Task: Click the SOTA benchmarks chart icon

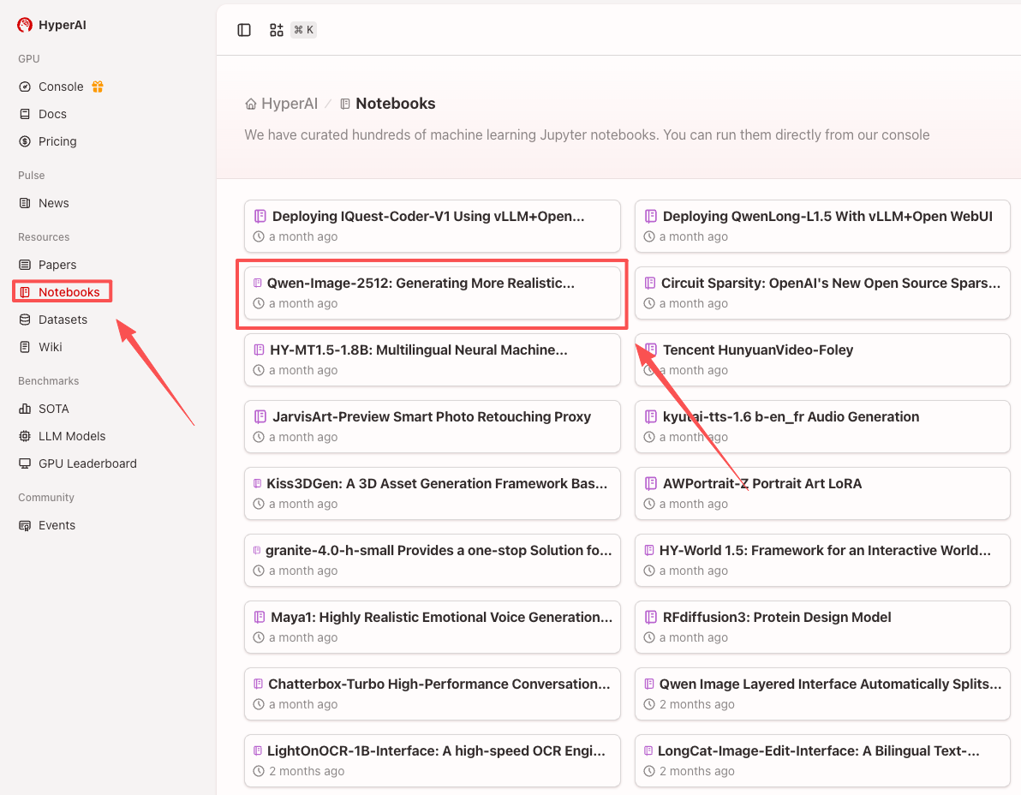Action: point(25,409)
